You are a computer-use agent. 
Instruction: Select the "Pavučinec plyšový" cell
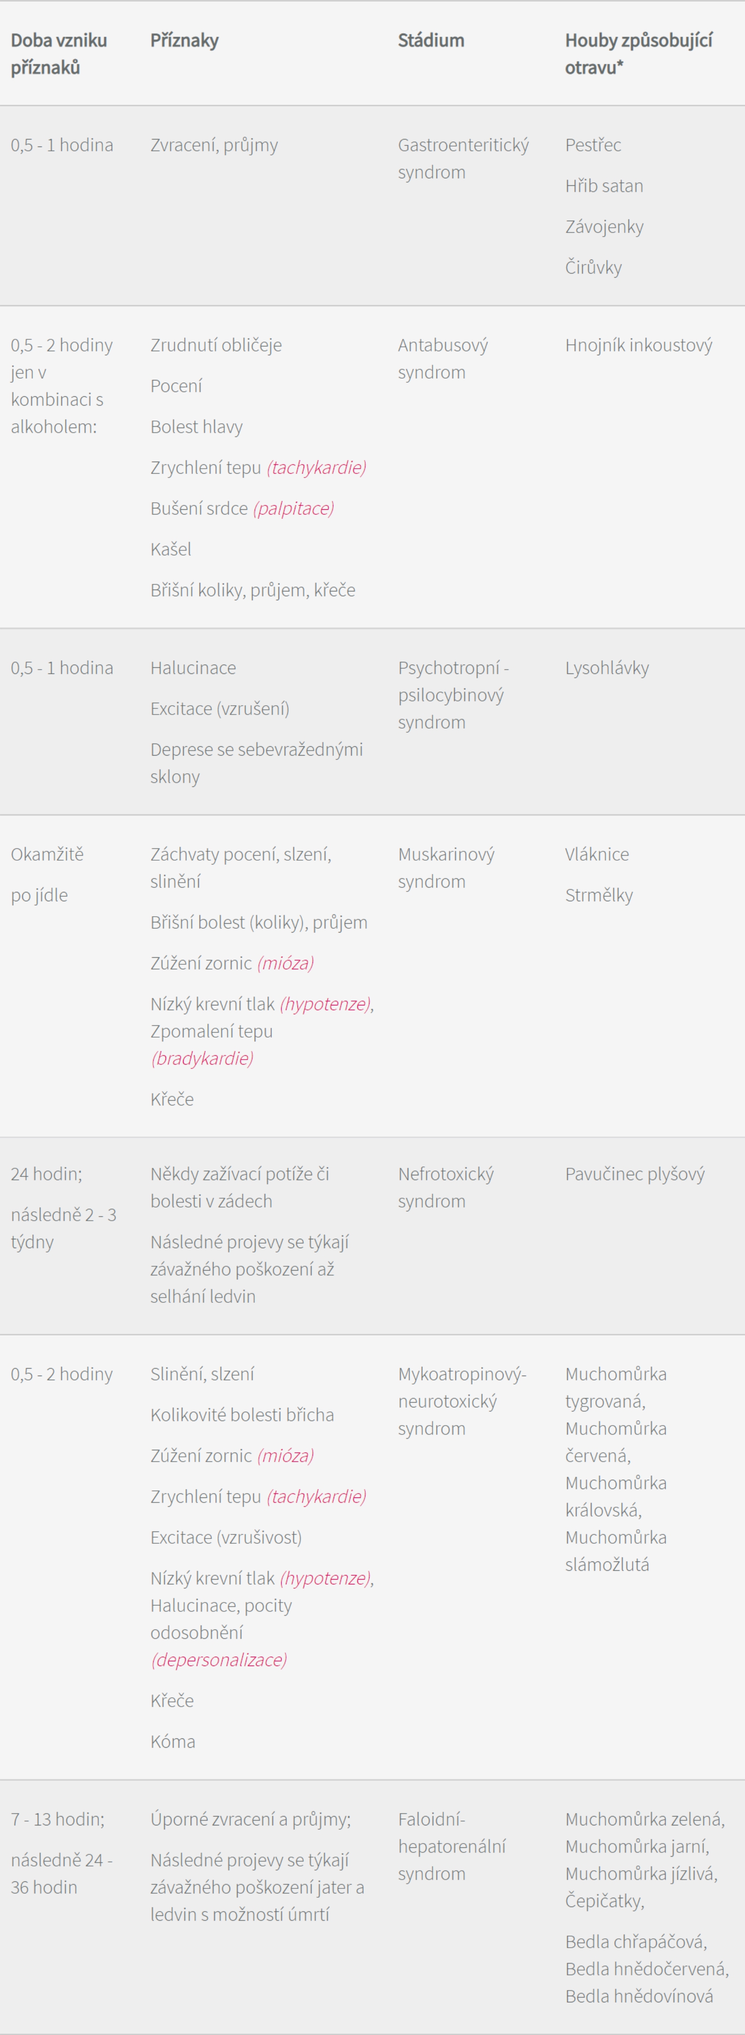coord(634,1174)
